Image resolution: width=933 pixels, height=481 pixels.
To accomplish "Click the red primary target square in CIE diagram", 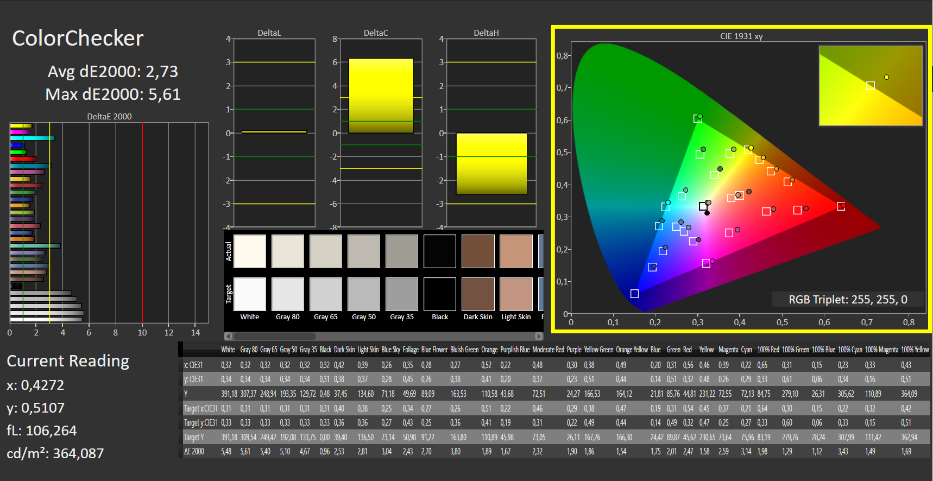I will click(841, 206).
